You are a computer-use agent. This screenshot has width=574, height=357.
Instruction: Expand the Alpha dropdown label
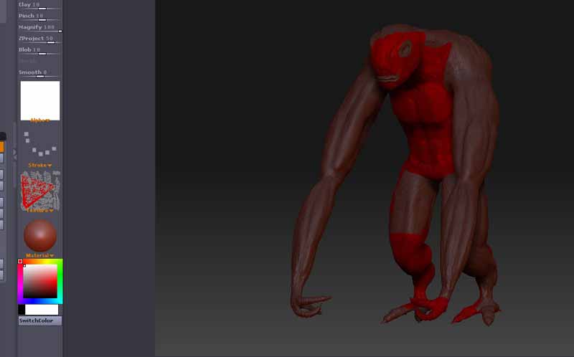(x=39, y=120)
